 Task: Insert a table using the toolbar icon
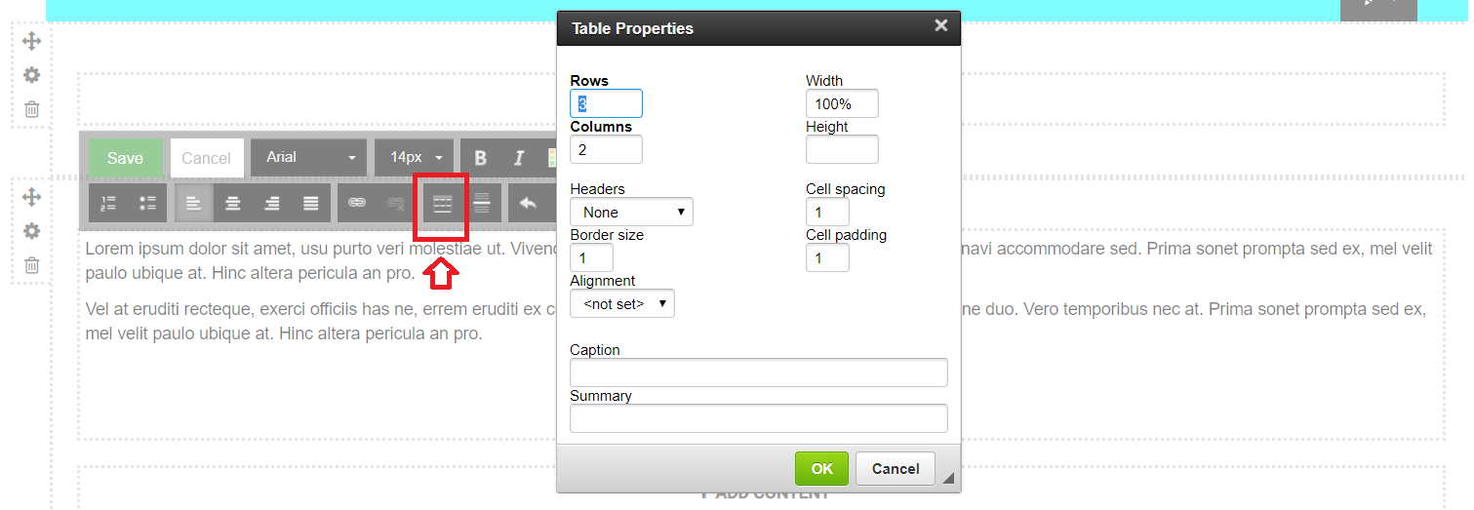pyautogui.click(x=443, y=203)
